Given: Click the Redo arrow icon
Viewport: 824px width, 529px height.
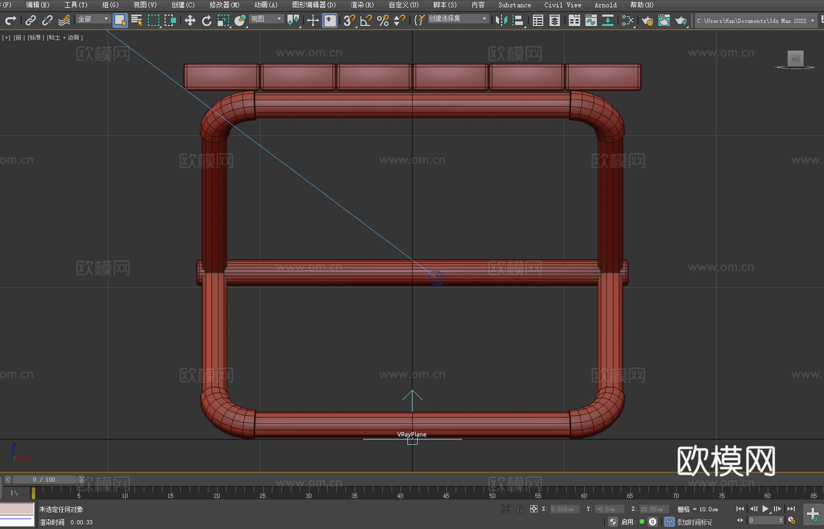Looking at the screenshot, I should pos(10,20).
